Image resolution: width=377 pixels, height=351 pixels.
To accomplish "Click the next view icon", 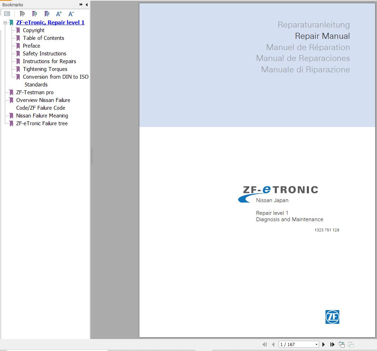I will 351,345.
